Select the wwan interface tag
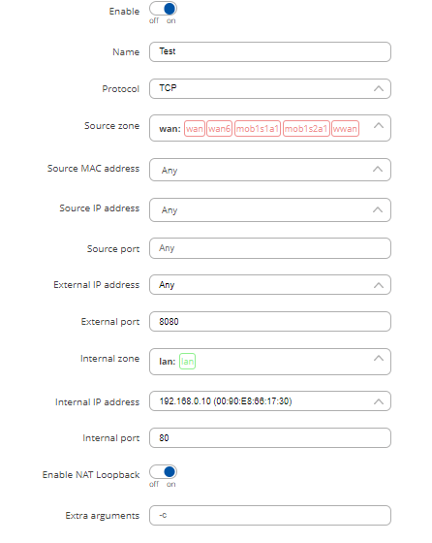This screenshot has width=432, height=543. [345, 129]
